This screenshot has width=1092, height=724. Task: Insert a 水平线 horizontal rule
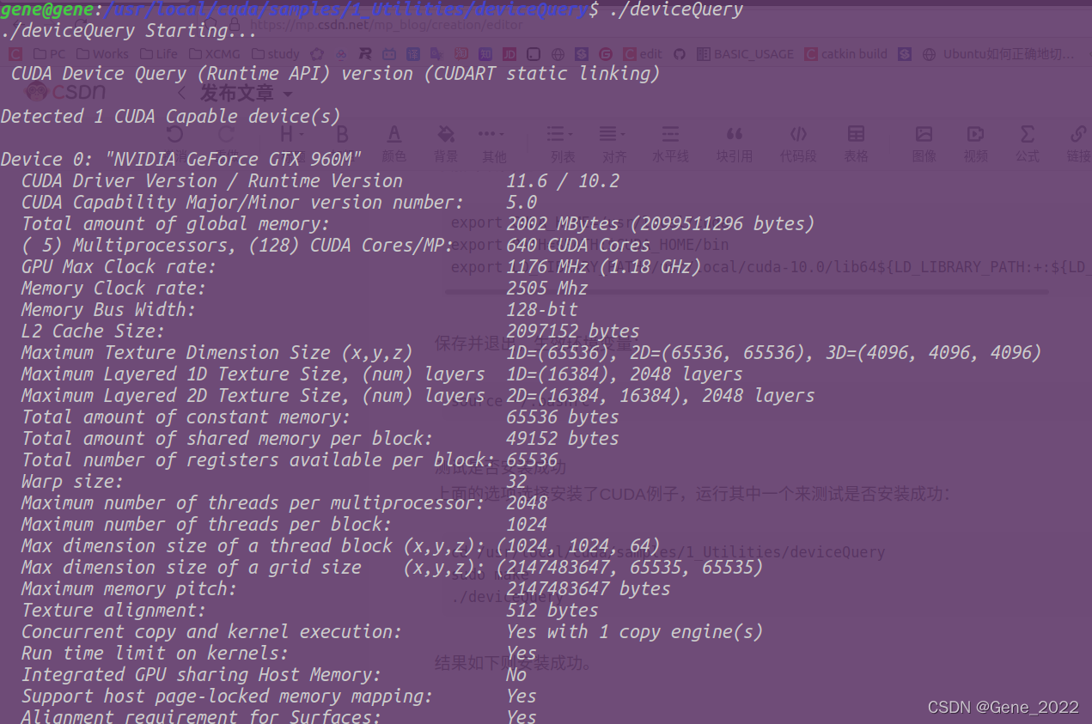tap(670, 143)
